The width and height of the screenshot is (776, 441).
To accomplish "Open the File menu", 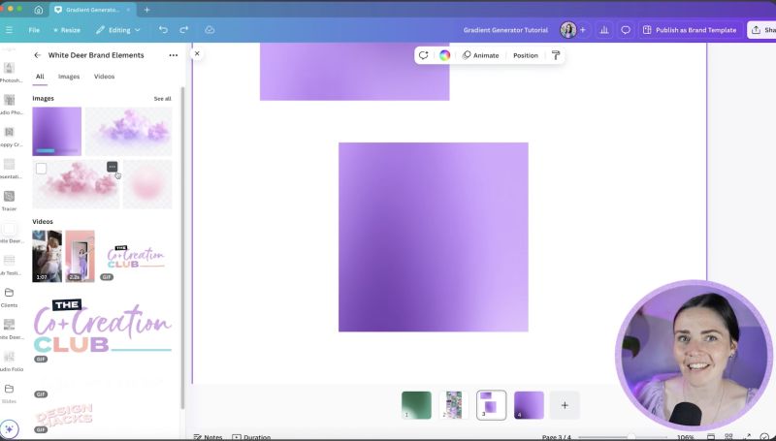I will pos(34,30).
